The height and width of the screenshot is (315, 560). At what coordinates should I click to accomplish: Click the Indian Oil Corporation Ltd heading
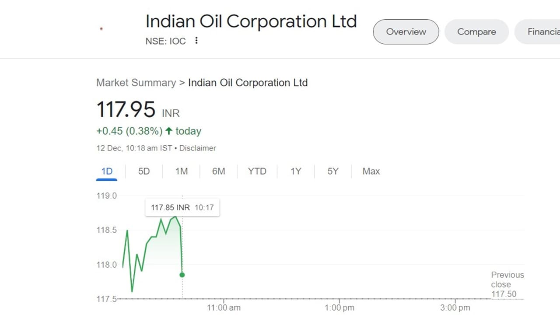click(x=251, y=21)
